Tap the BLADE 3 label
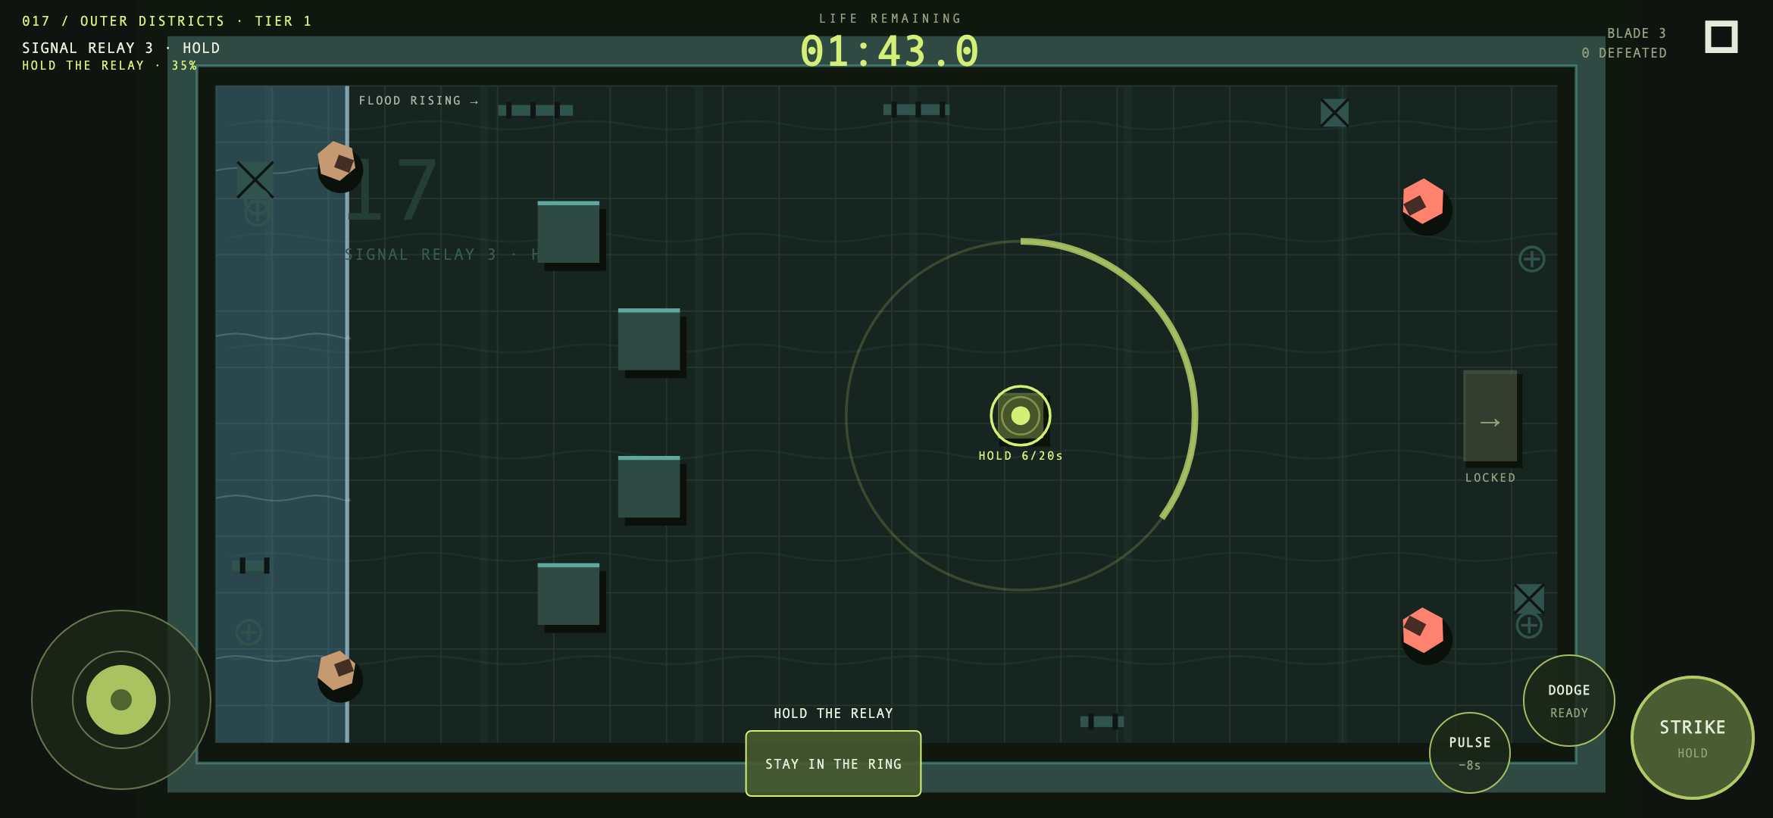The width and height of the screenshot is (1773, 818). click(1637, 33)
